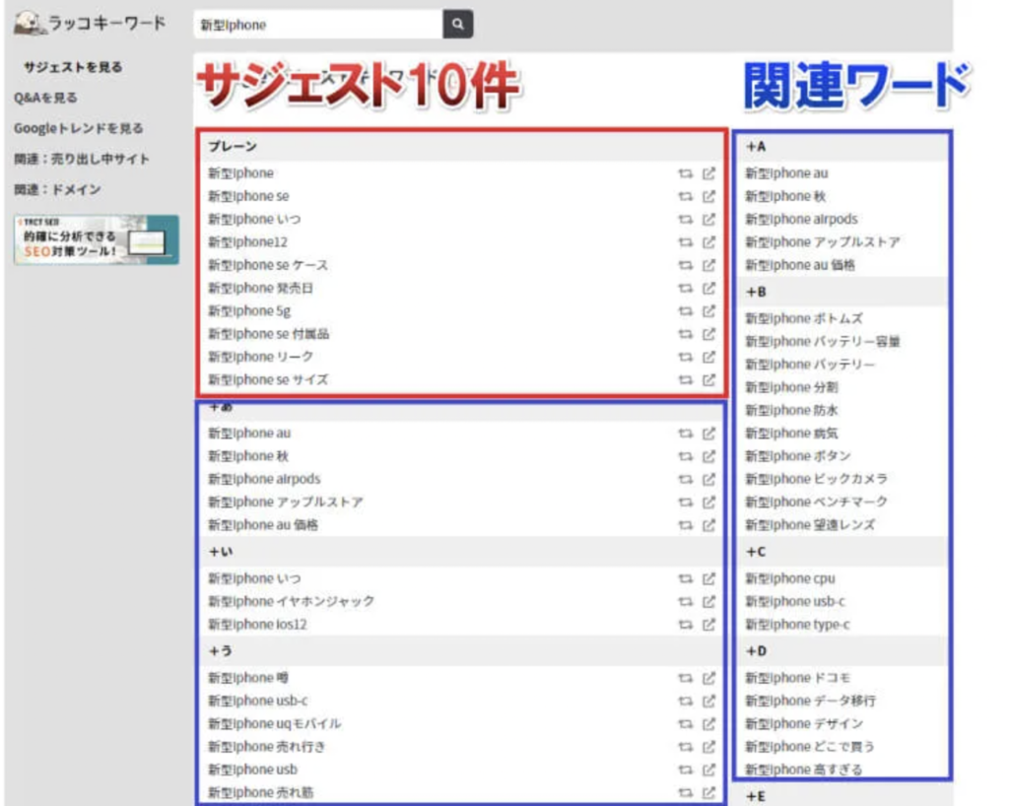This screenshot has height=806, width=1009.
Task: External link icon for 新型iphone se 付属品
Action: 708,334
